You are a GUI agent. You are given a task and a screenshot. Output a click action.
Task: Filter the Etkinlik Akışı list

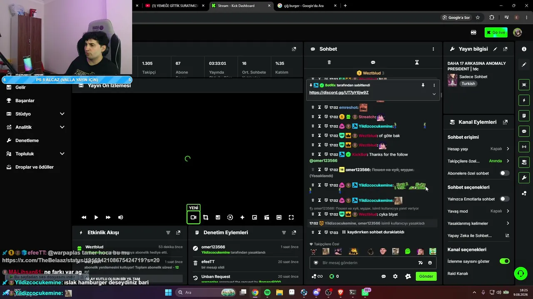168,233
